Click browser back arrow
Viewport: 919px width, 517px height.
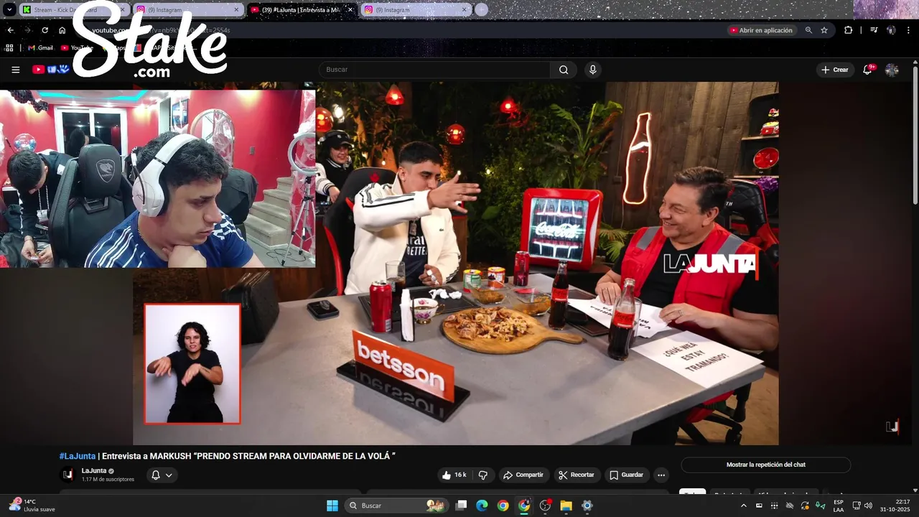(x=10, y=30)
